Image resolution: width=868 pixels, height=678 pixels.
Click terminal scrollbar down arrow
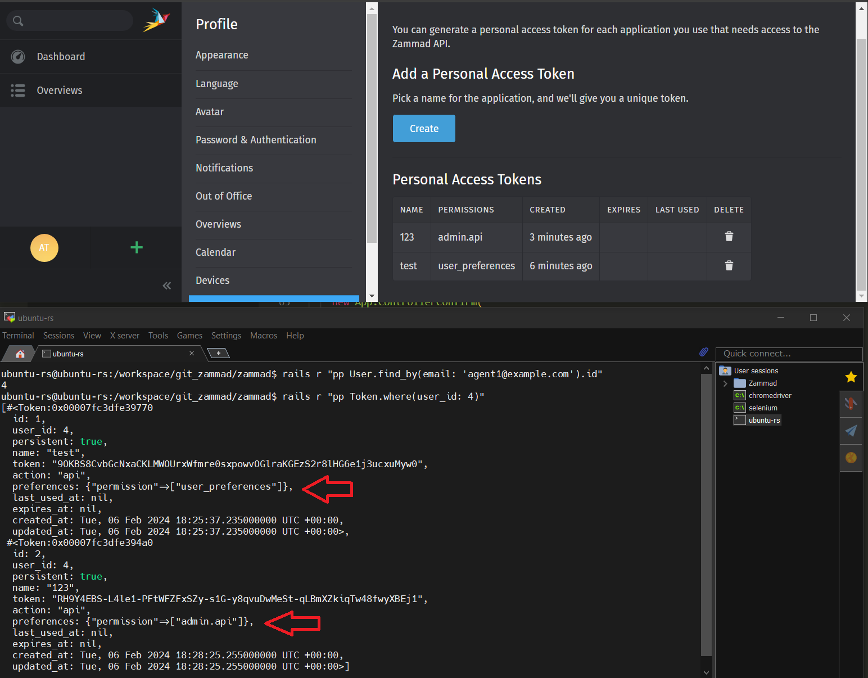706,672
